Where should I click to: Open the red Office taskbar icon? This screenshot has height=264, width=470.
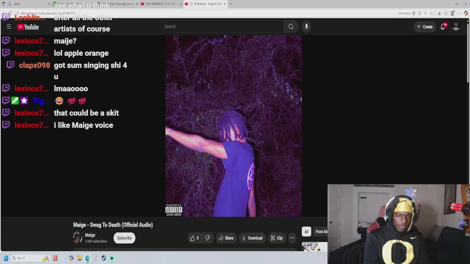[x=55, y=258]
